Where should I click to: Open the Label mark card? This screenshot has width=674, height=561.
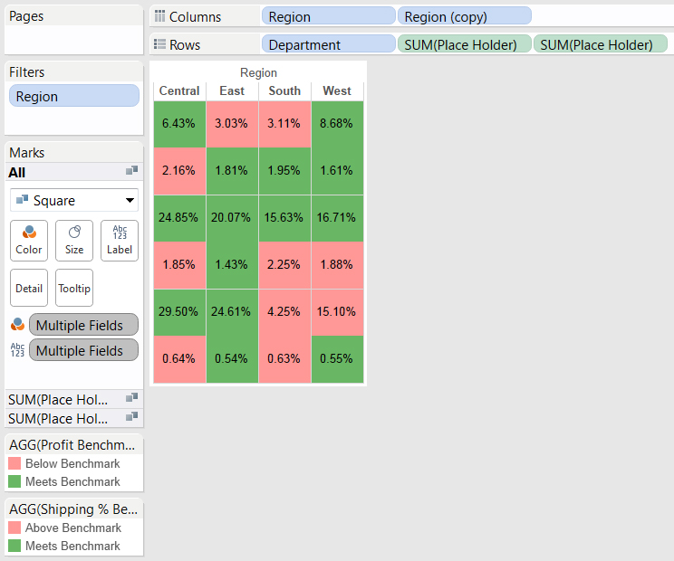[120, 241]
